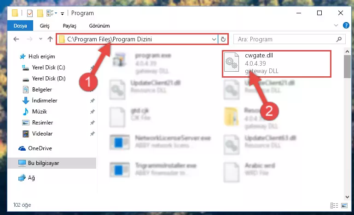354x215 pixels.
Task: Open the Help question mark icon
Action: point(346,25)
